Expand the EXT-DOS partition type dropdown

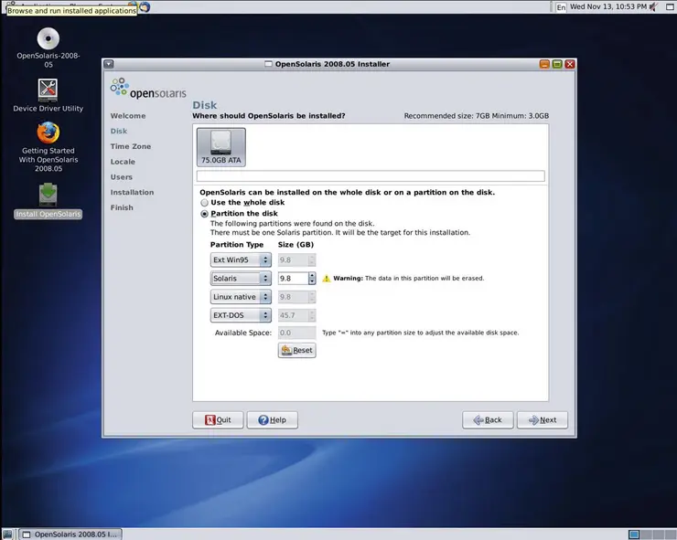pos(241,315)
